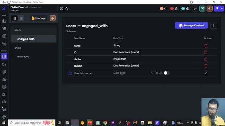Open the Data Type dropdown
Viewport: 225px width, 126px height.
click(133, 73)
